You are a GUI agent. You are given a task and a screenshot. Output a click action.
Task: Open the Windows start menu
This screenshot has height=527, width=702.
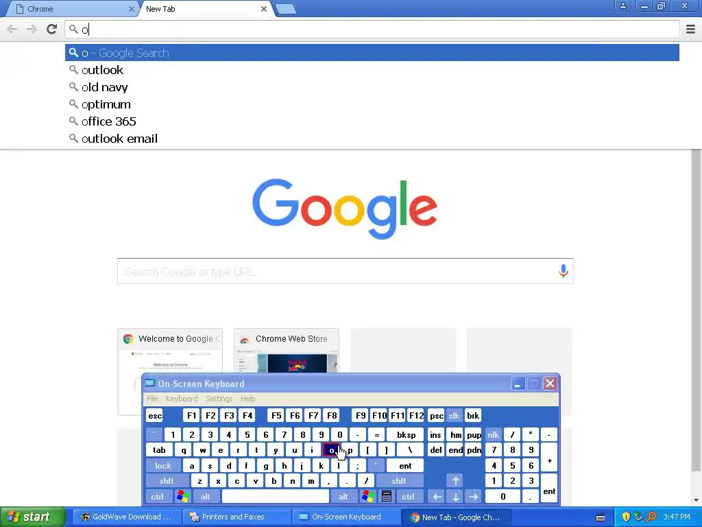[x=32, y=517]
